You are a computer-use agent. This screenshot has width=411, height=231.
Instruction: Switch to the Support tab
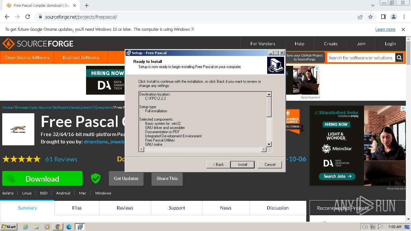[x=177, y=208]
